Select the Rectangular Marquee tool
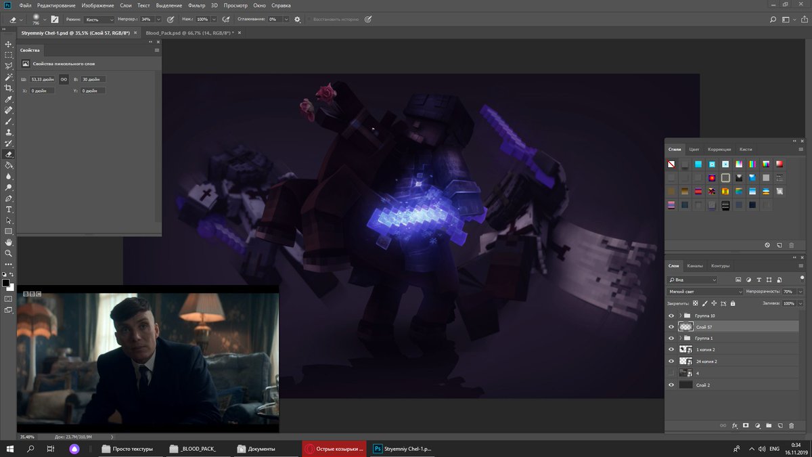This screenshot has width=812, height=457. 9,55
